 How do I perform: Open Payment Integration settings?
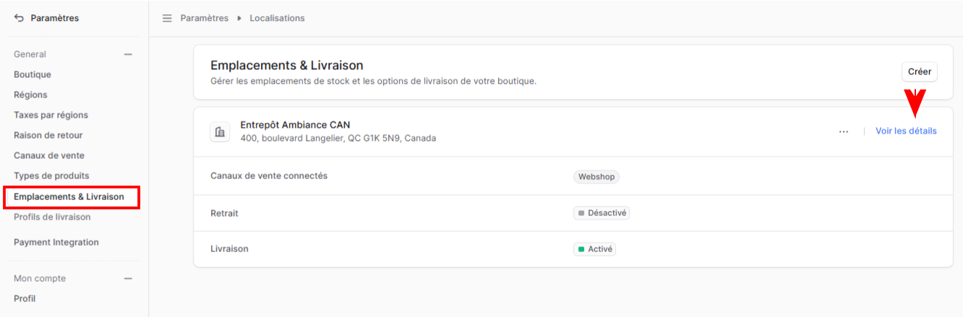pyautogui.click(x=56, y=243)
